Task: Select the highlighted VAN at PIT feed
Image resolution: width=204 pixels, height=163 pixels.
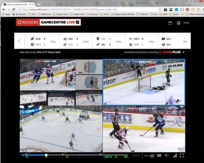Action: pos(144,82)
